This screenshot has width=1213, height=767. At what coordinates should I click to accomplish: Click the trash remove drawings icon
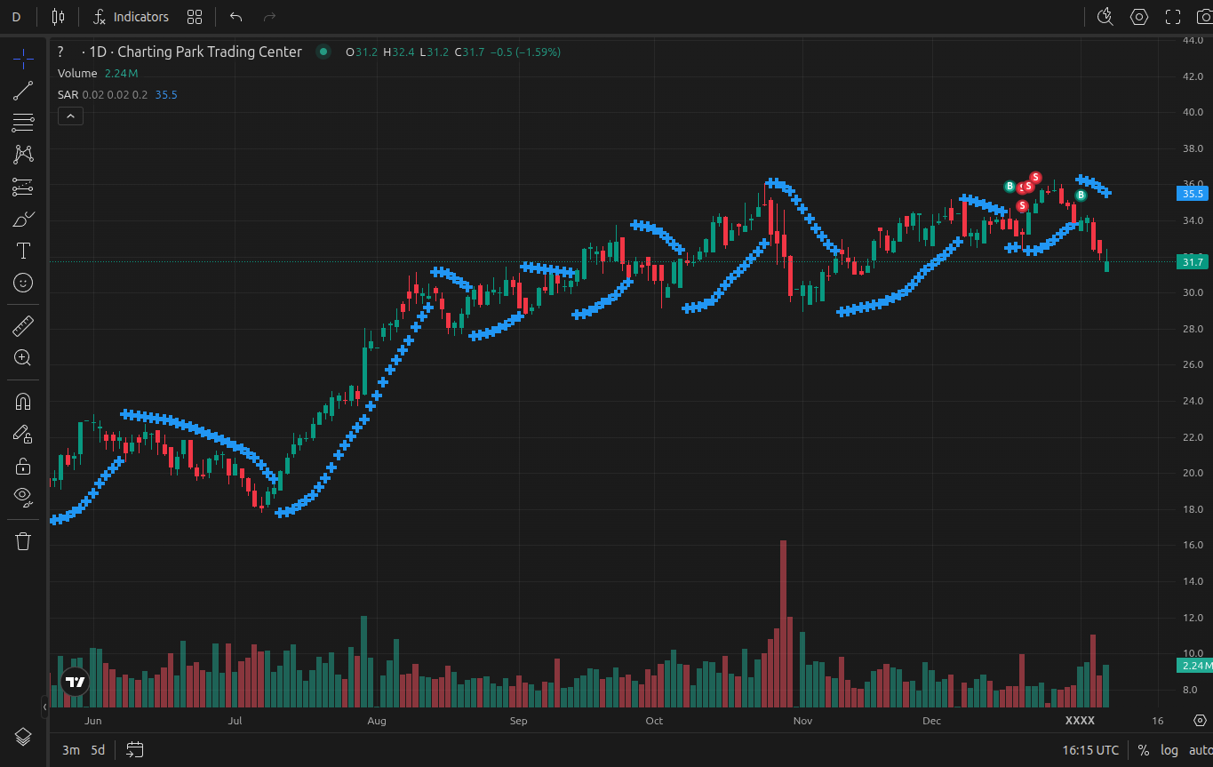click(x=23, y=541)
